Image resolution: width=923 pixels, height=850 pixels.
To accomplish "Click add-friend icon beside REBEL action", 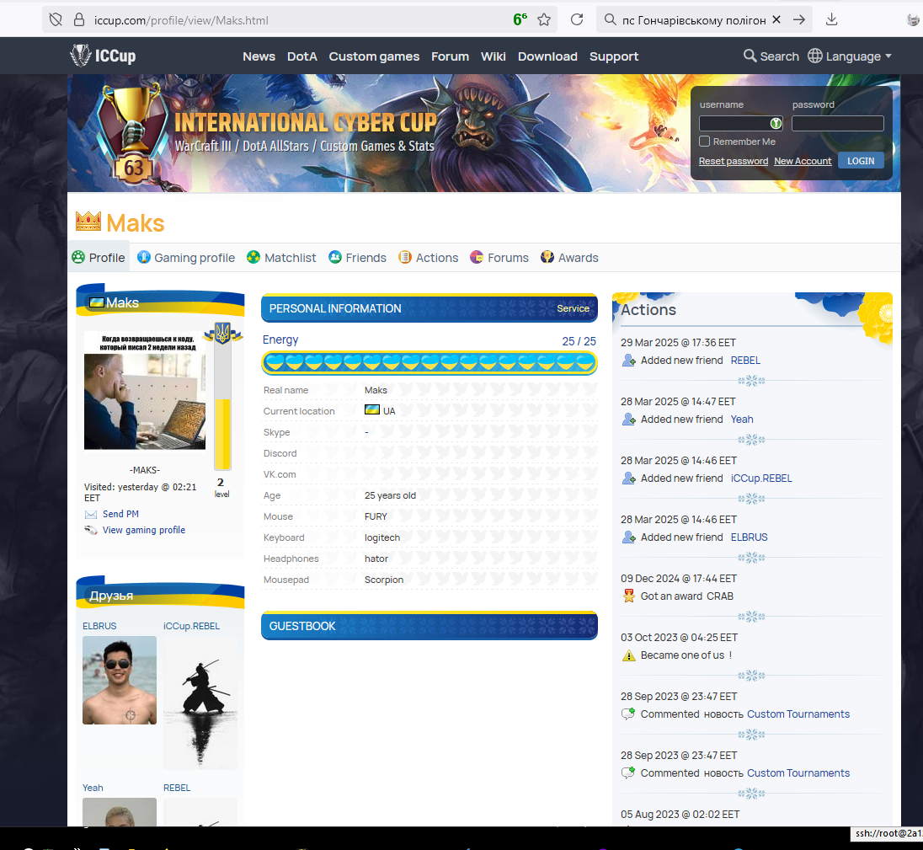I will coord(629,361).
